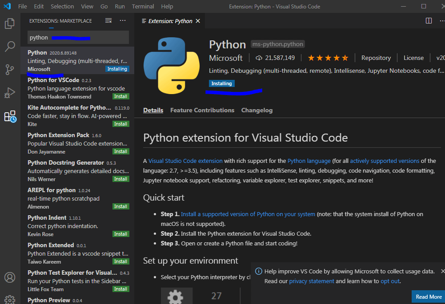
Task: Open Install a supported version of Python link
Action: click(248, 214)
